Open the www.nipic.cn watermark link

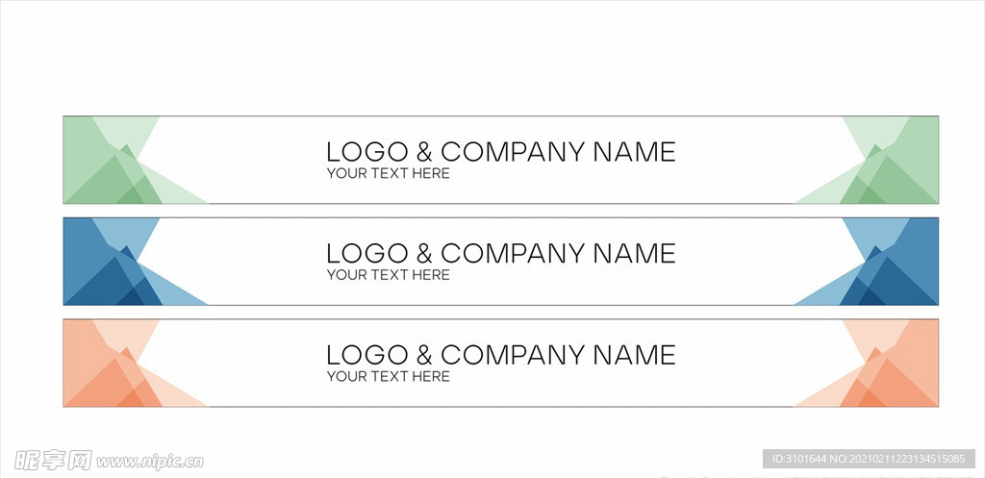[150, 463]
